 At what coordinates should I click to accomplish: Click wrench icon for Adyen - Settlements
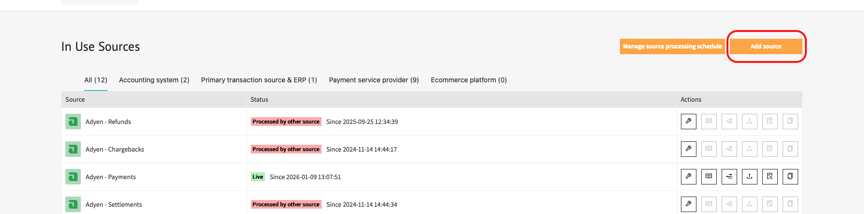(x=688, y=204)
